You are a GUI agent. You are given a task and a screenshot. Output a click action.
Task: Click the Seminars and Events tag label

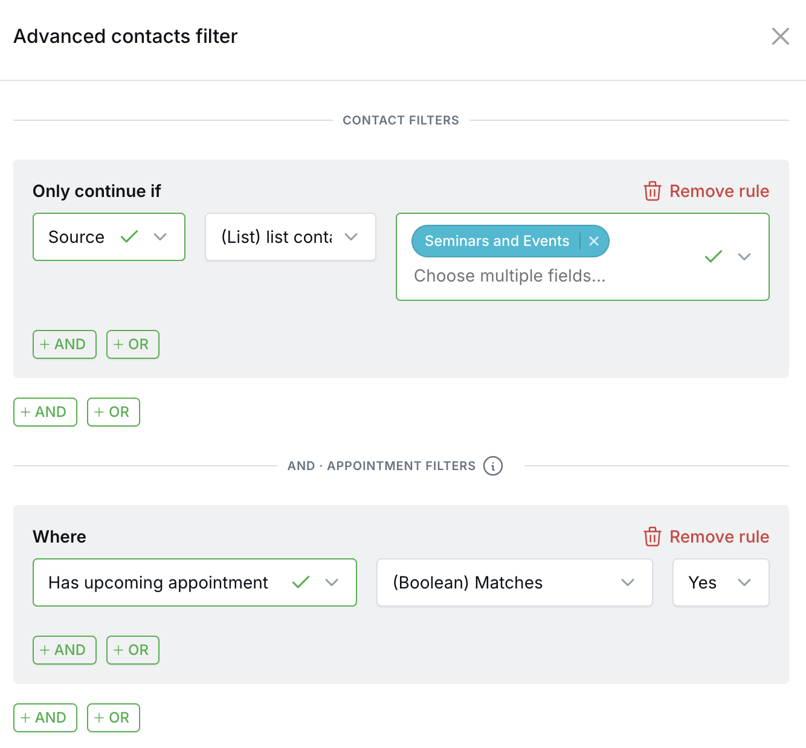click(x=497, y=241)
